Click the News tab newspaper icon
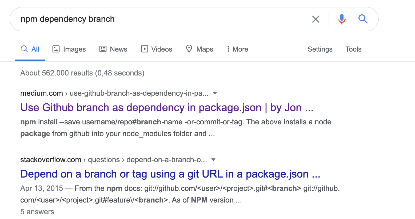This screenshot has height=219, width=415. (103, 49)
